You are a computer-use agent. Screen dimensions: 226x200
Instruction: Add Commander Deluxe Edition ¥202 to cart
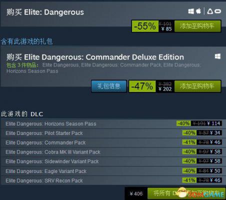[x=197, y=86]
